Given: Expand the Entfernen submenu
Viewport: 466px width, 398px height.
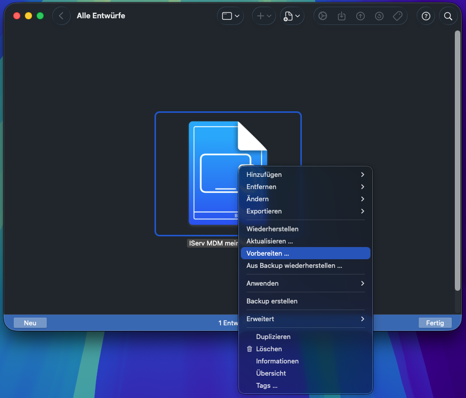Looking at the screenshot, I should click(x=305, y=187).
